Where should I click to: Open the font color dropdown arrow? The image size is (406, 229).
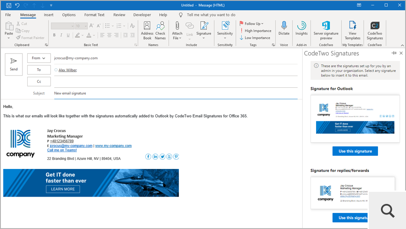(94, 35)
